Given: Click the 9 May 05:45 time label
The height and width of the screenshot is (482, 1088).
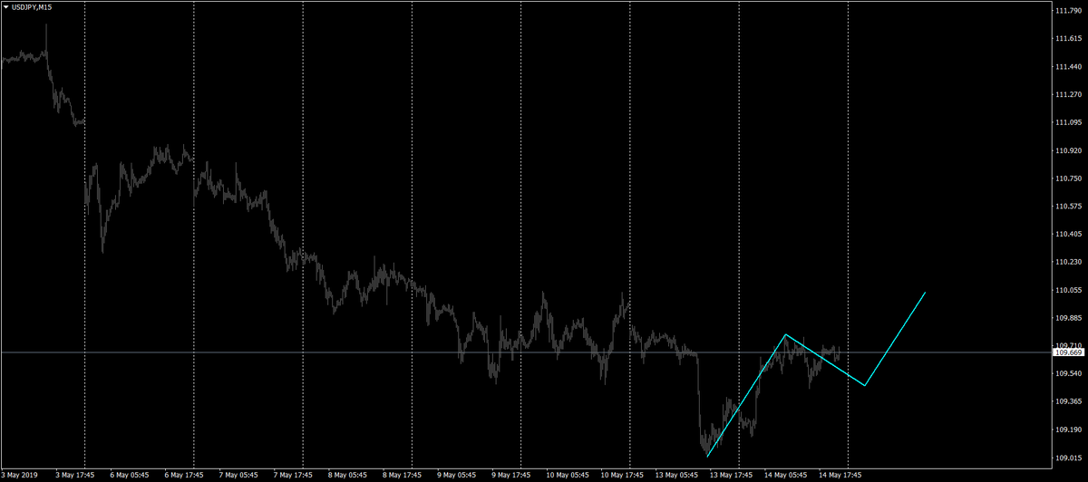Looking at the screenshot, I should coord(459,473).
